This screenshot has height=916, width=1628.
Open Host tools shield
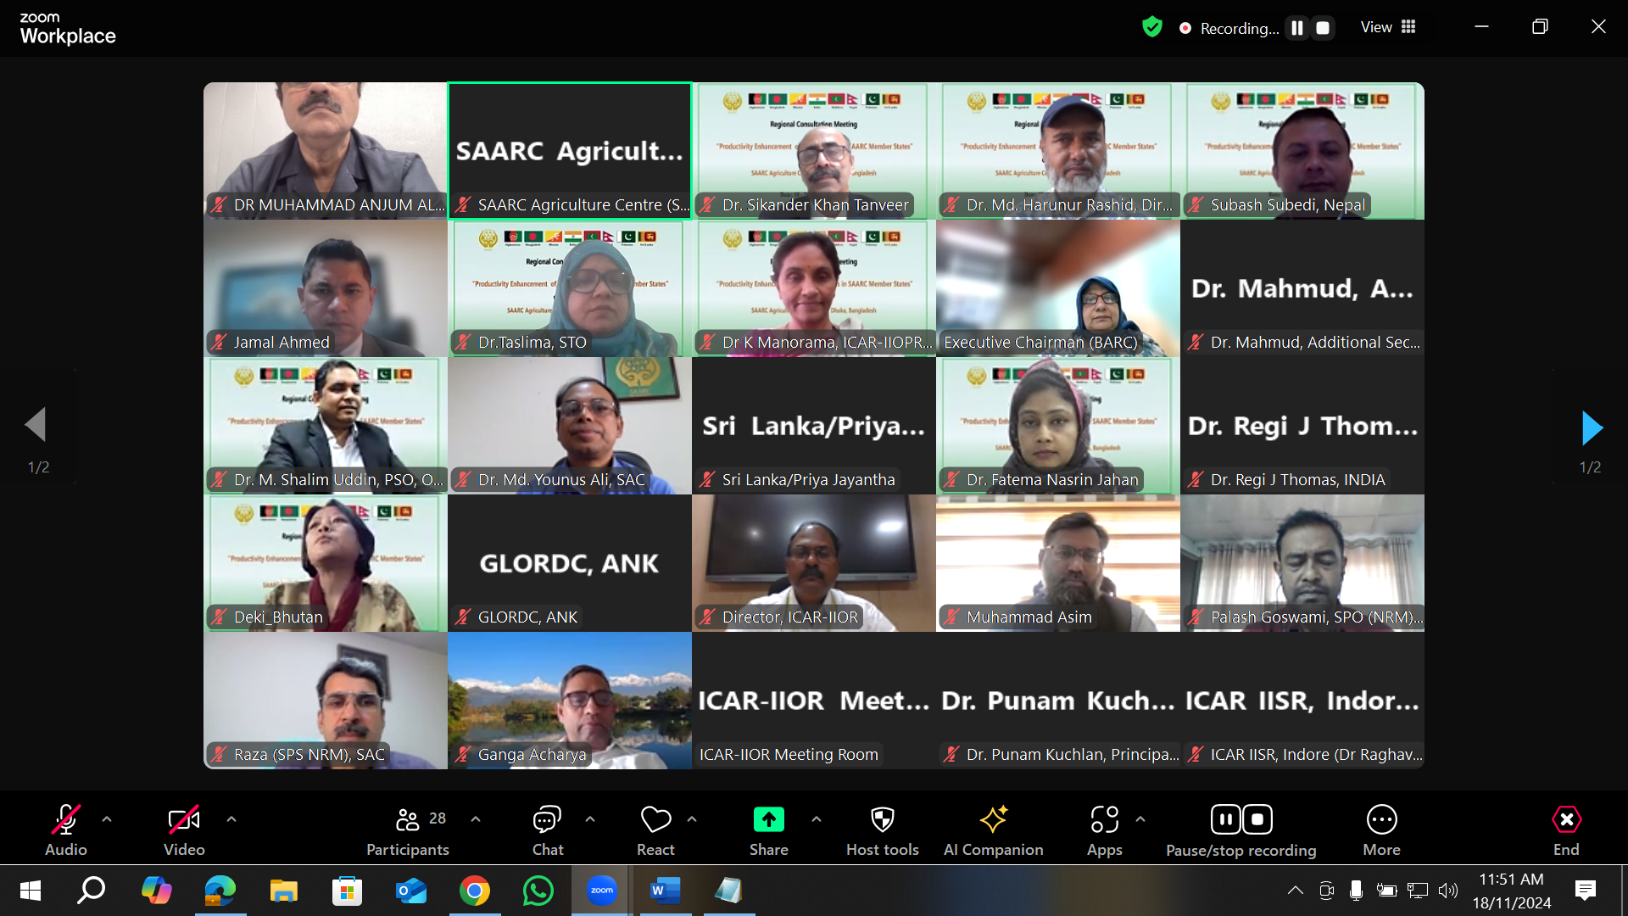point(882,820)
